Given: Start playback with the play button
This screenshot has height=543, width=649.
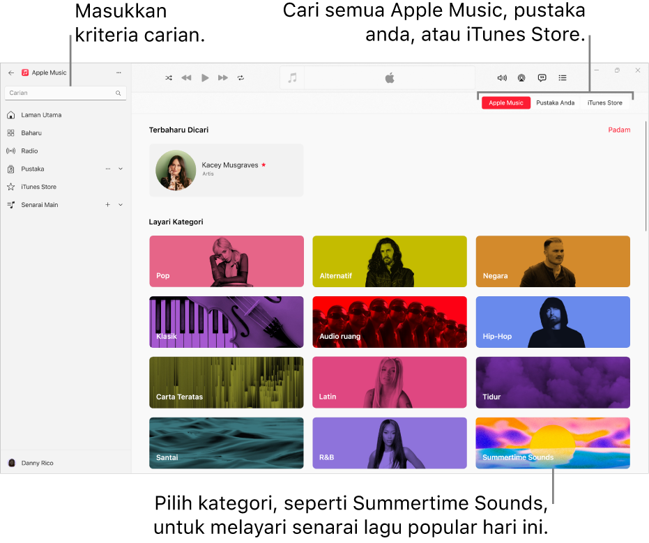Looking at the screenshot, I should tap(205, 78).
